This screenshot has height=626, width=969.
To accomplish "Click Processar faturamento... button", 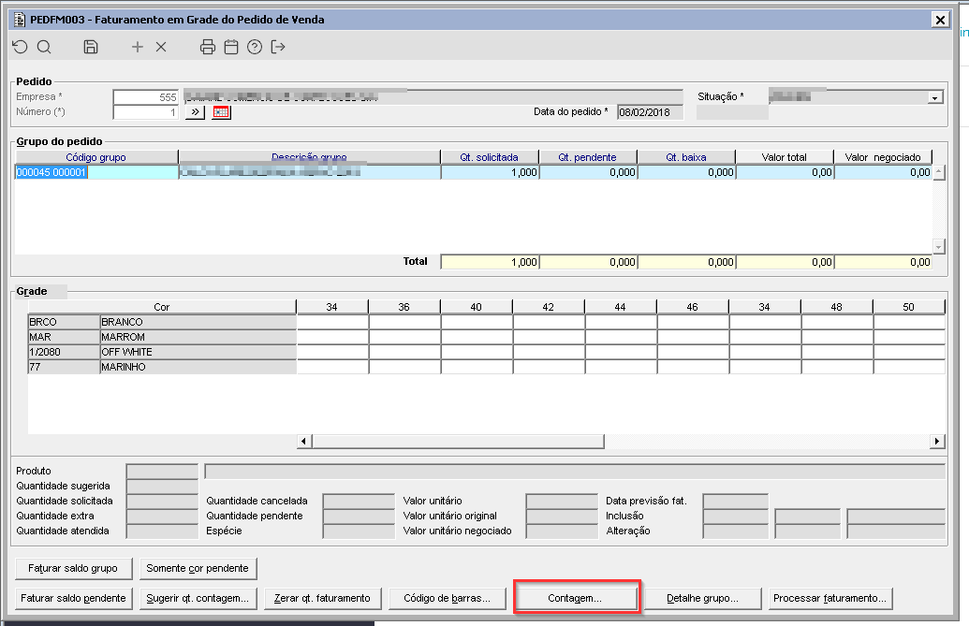I will (x=830, y=598).
